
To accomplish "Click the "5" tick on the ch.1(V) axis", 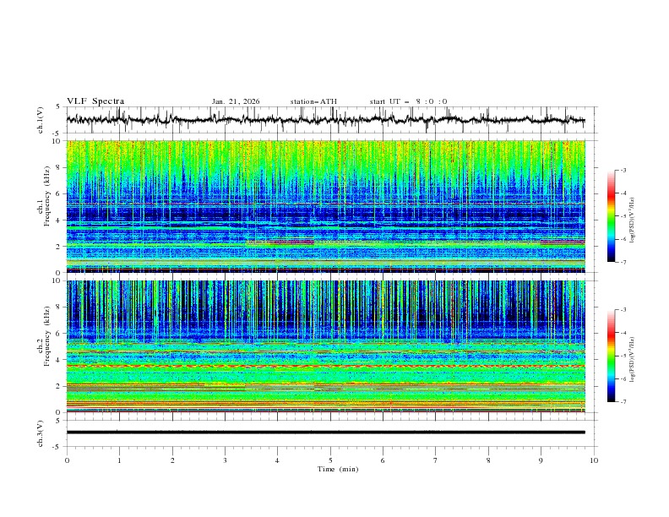I will (58, 106).
